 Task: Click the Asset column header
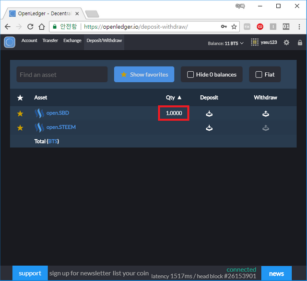coord(40,98)
